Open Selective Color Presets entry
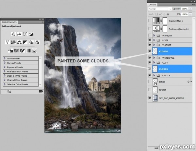The width and height of the screenshot is (196, 151). [21, 84]
